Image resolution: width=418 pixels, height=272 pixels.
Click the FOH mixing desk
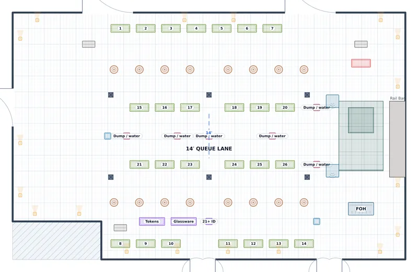coord(361,209)
